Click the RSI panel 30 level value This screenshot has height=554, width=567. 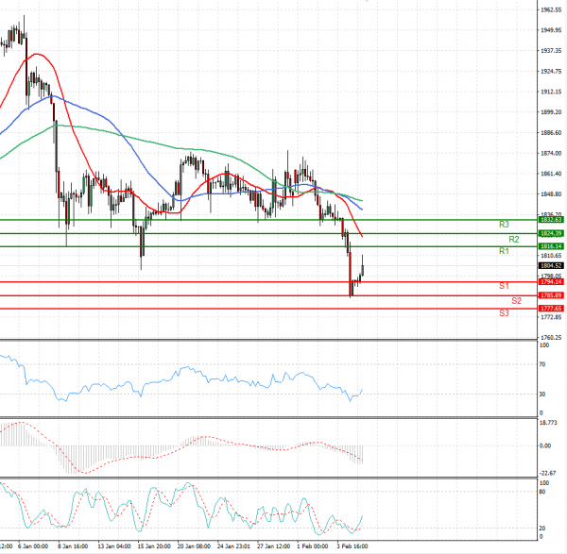click(x=542, y=394)
